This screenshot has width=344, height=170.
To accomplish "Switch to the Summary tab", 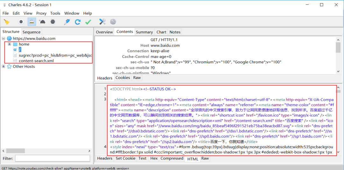I will 144,32.
